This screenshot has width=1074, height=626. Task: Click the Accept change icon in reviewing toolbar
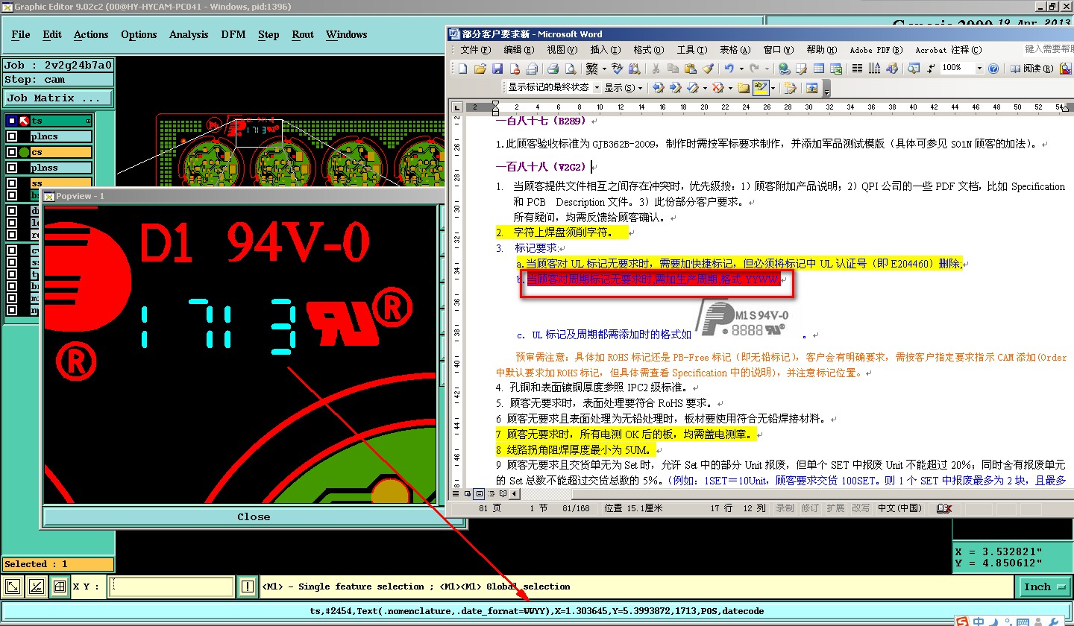click(692, 87)
